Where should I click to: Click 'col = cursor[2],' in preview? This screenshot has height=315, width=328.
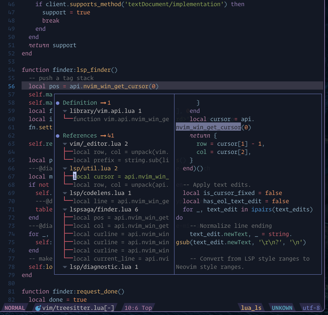point(223,152)
